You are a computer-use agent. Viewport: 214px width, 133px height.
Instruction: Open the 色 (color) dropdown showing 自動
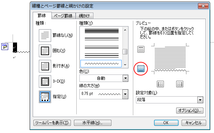tap(104, 78)
